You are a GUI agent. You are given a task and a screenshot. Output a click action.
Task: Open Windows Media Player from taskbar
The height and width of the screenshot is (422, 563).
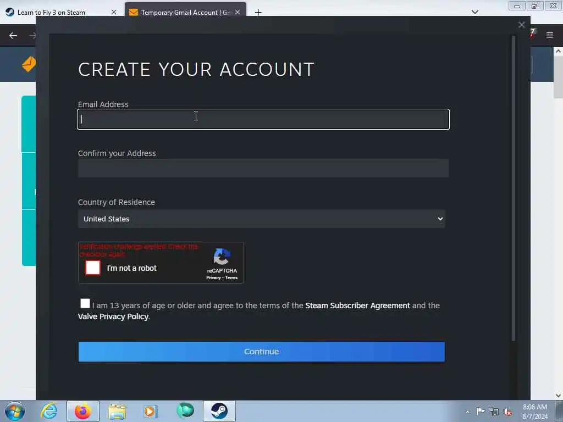click(150, 411)
